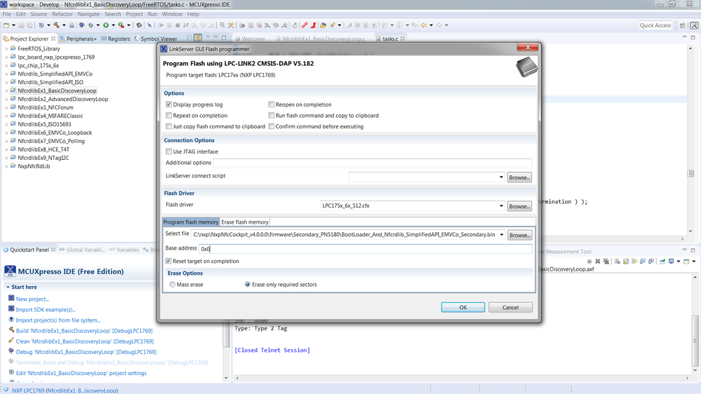
Task: Click the Clear Console icon
Action: tap(617, 261)
